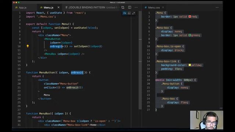Click the Menu.js editor vertical scrollbar
The height and width of the screenshot is (132, 235).
pos(140,60)
